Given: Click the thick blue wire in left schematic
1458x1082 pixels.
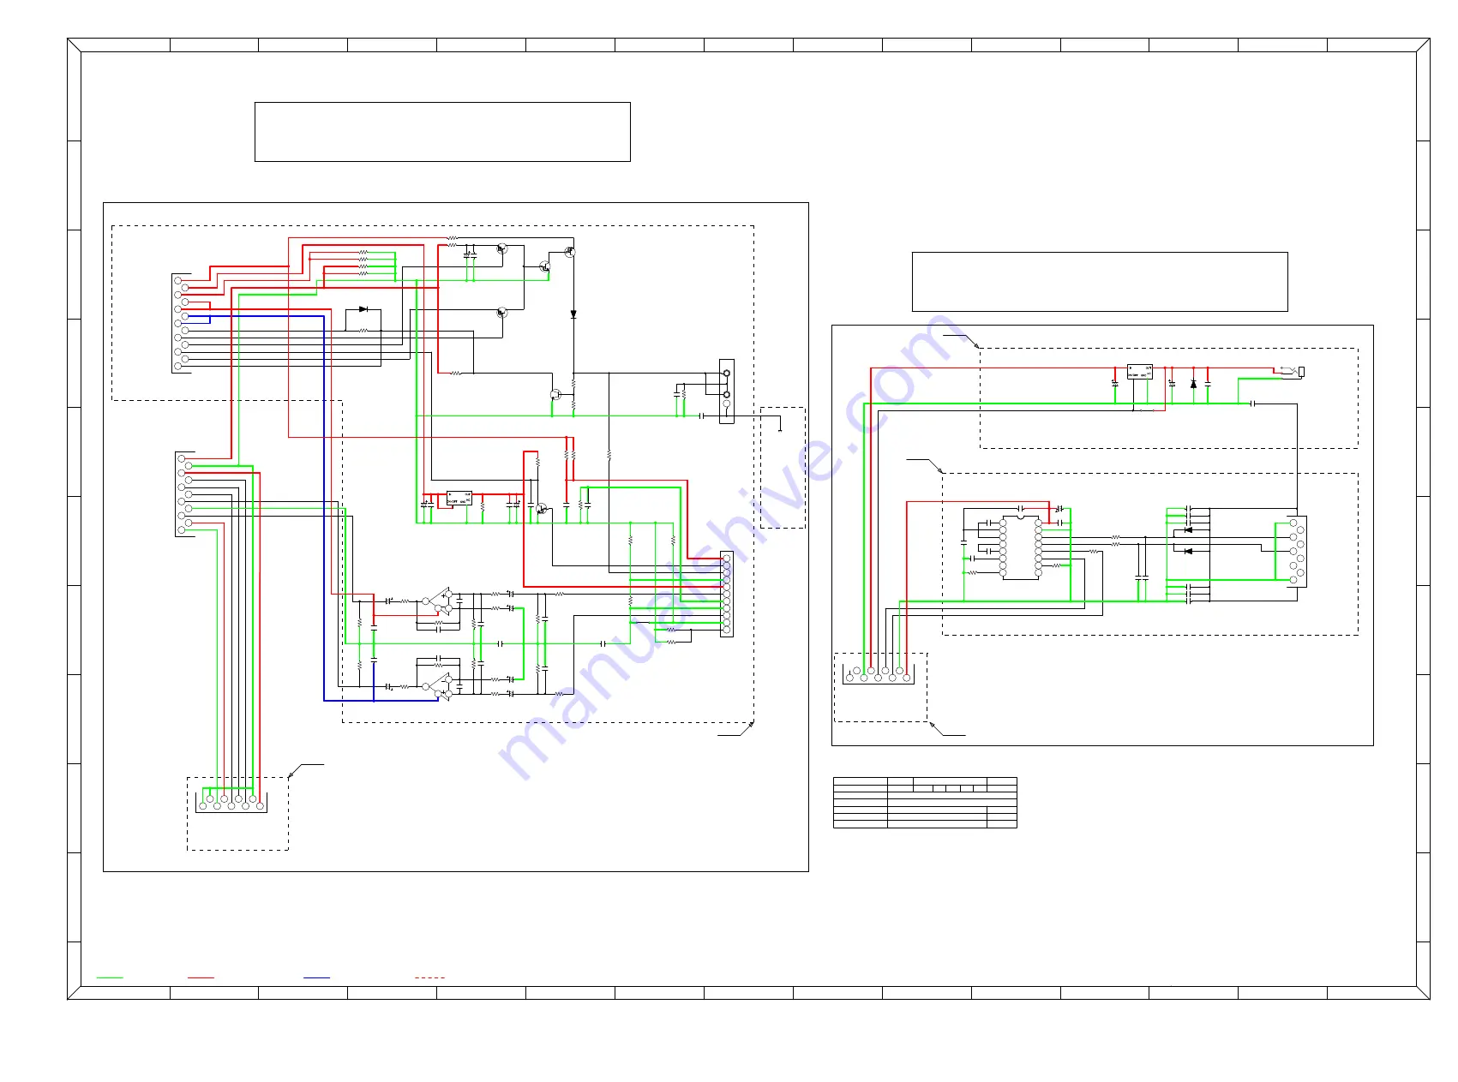Looking at the screenshot, I should pos(324,509).
